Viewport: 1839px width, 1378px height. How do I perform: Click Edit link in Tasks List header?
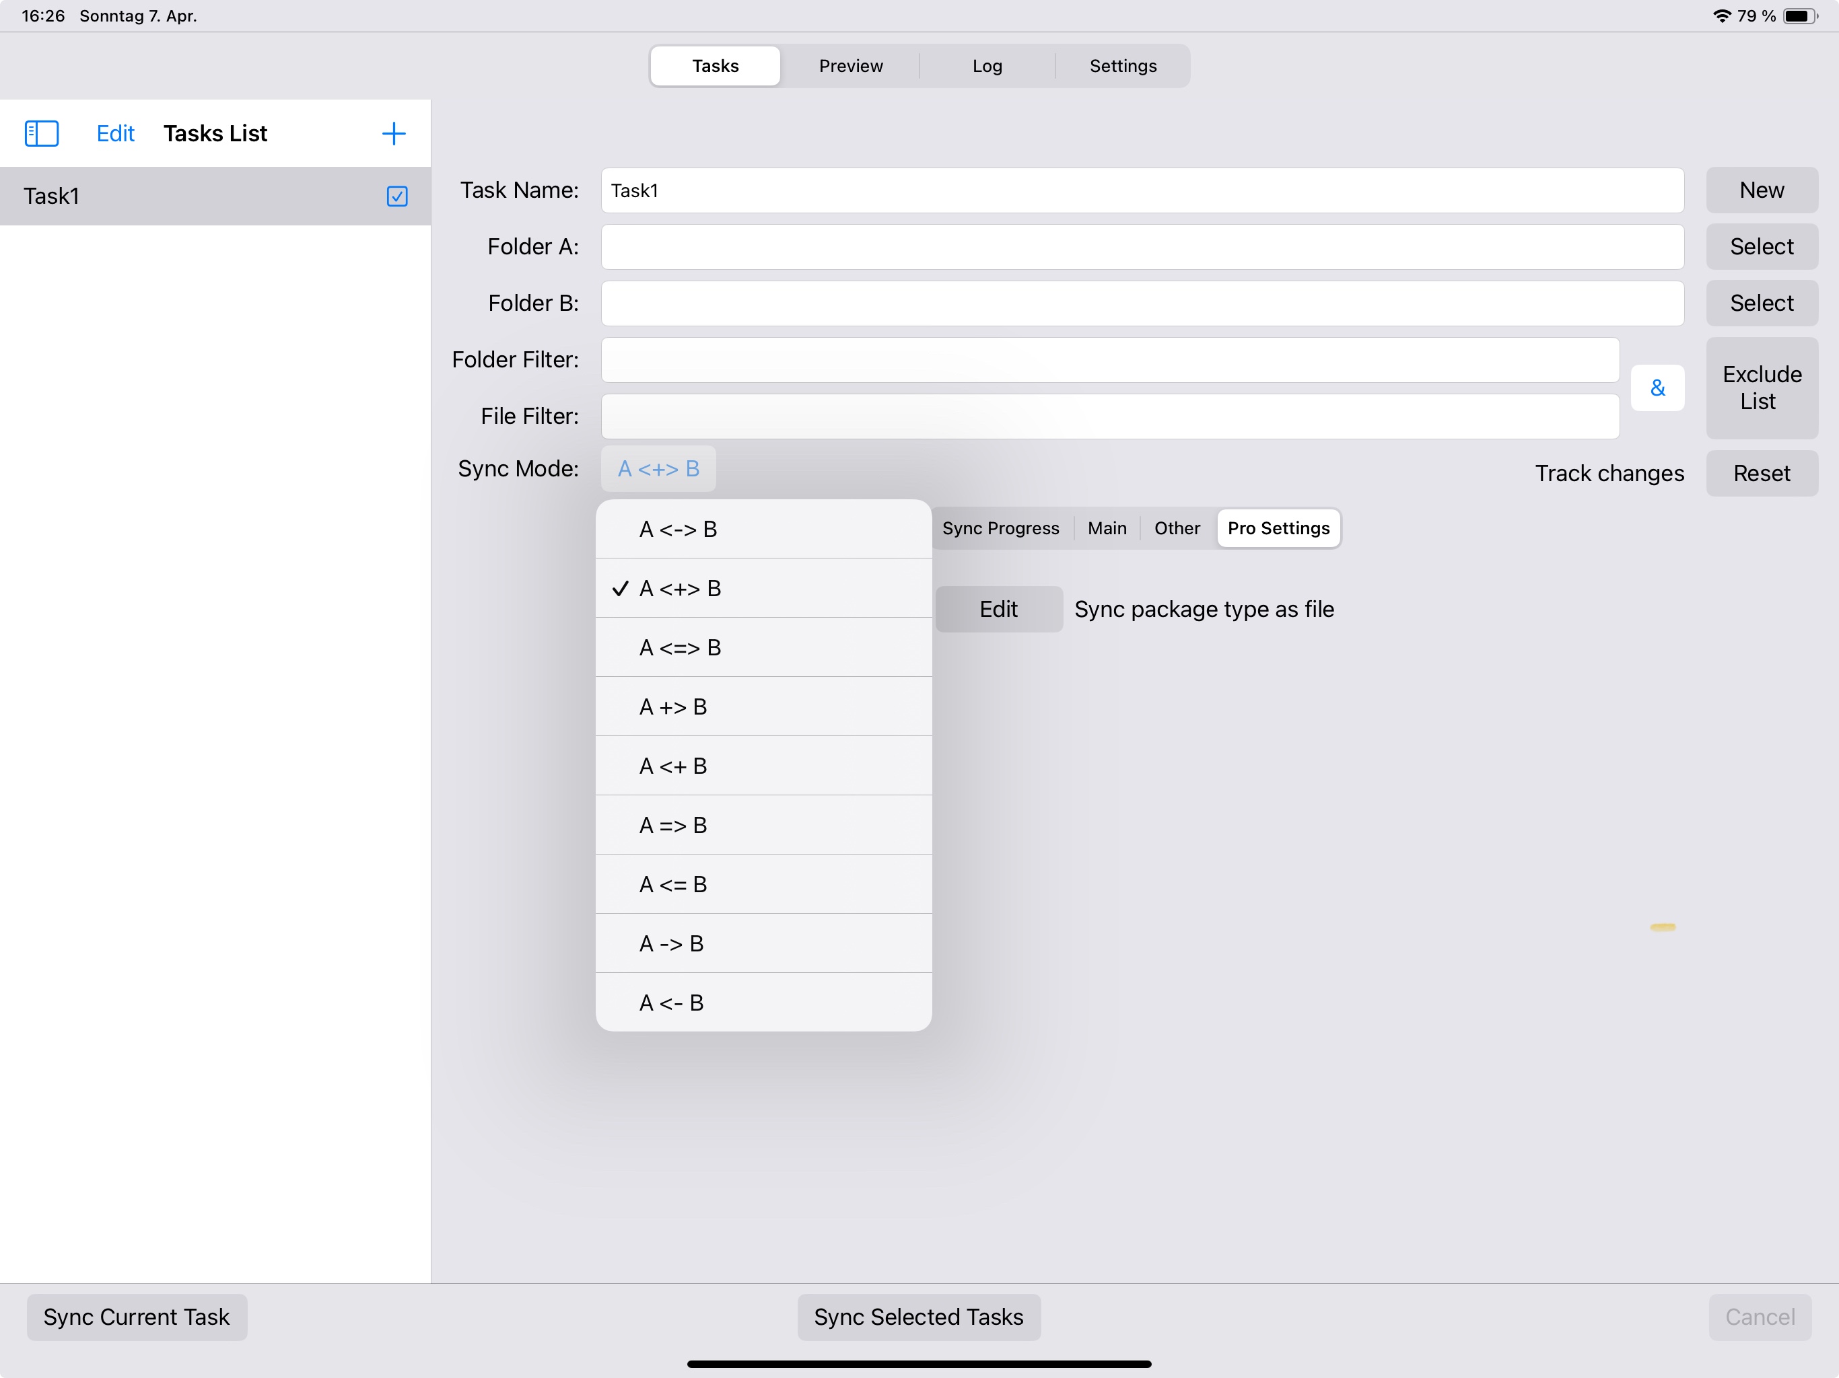pos(114,133)
